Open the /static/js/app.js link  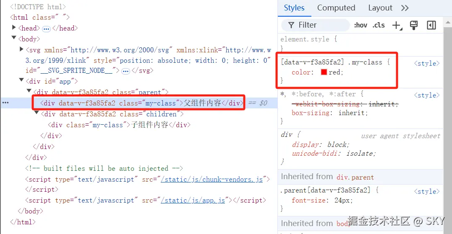pyautogui.click(x=193, y=201)
